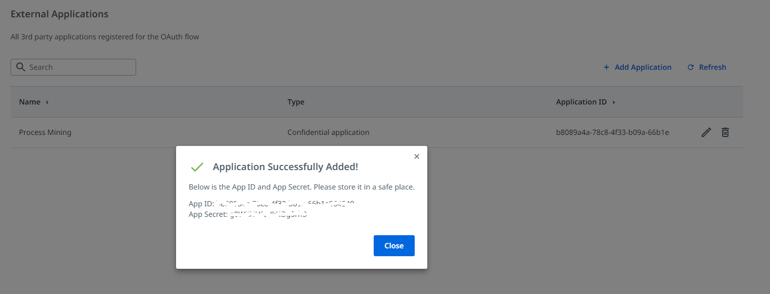Focus the Search input field
The image size is (770, 294).
79,67
